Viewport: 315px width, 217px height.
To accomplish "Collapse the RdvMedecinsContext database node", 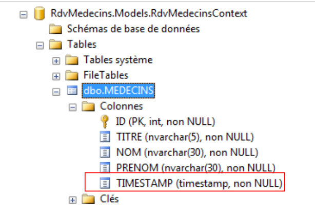I will point(23,14).
